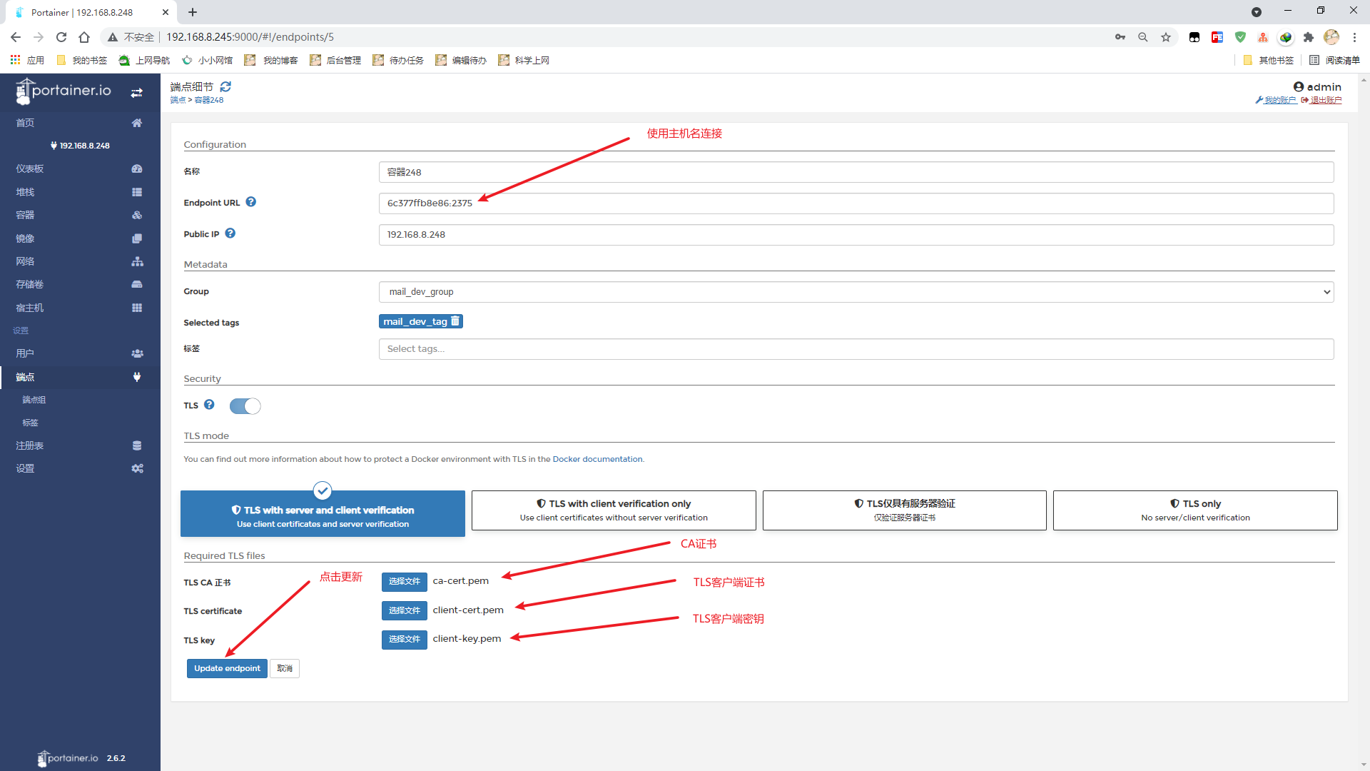This screenshot has width=1370, height=771.
Task: Open 容器 containers in sidebar
Action: [x=26, y=215]
